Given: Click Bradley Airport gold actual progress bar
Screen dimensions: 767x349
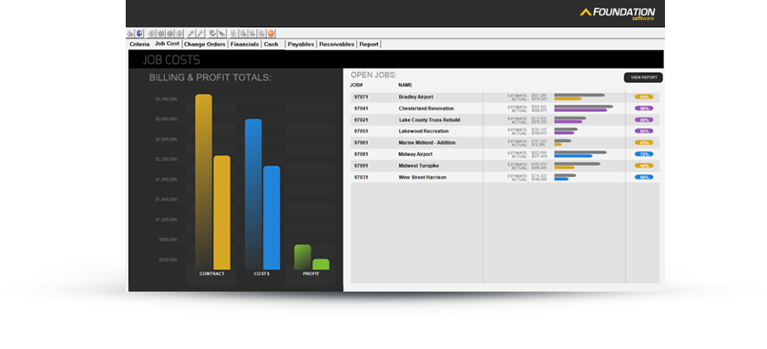Looking at the screenshot, I should 568,99.
